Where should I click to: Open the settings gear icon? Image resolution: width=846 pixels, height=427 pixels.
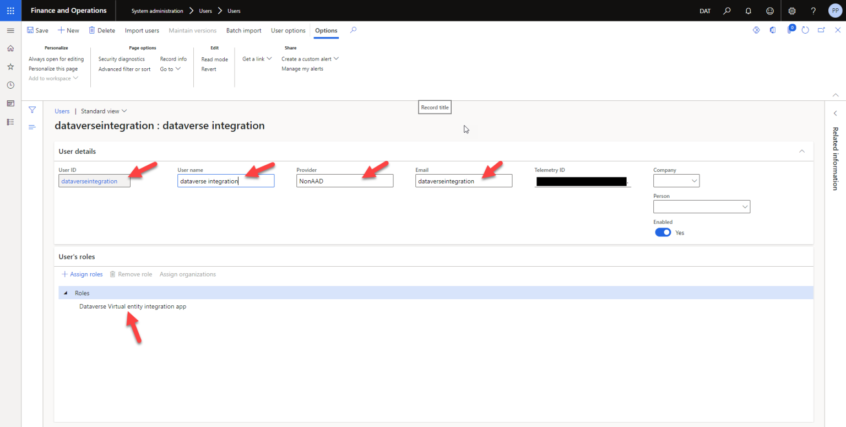pos(792,10)
